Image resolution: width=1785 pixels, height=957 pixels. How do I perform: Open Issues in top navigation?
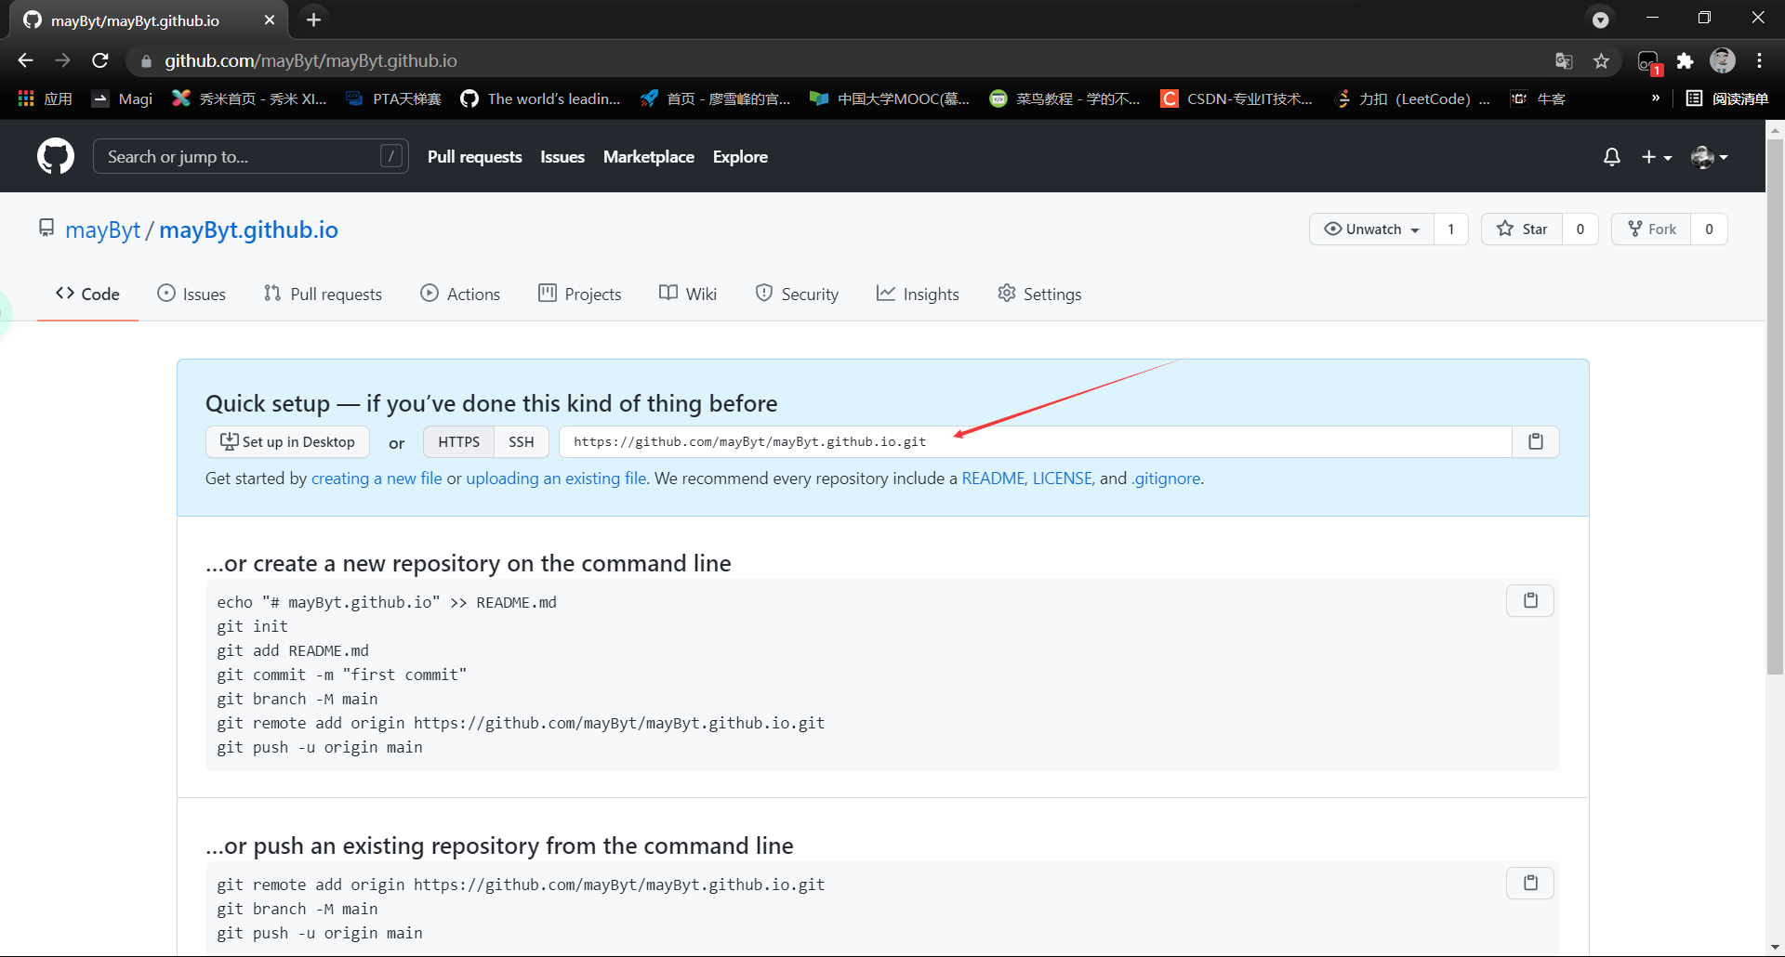[x=562, y=157]
